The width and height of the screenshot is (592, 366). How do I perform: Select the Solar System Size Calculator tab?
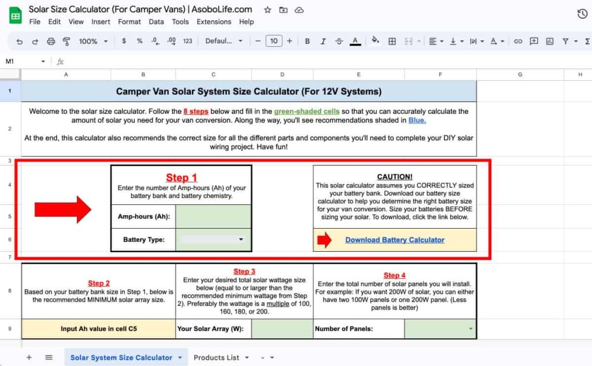(126, 357)
